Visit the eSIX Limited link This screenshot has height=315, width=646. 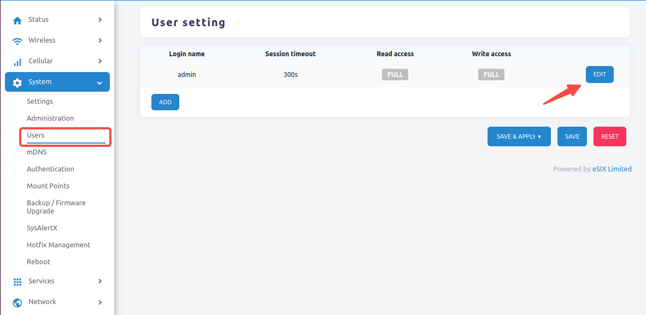[x=612, y=169]
